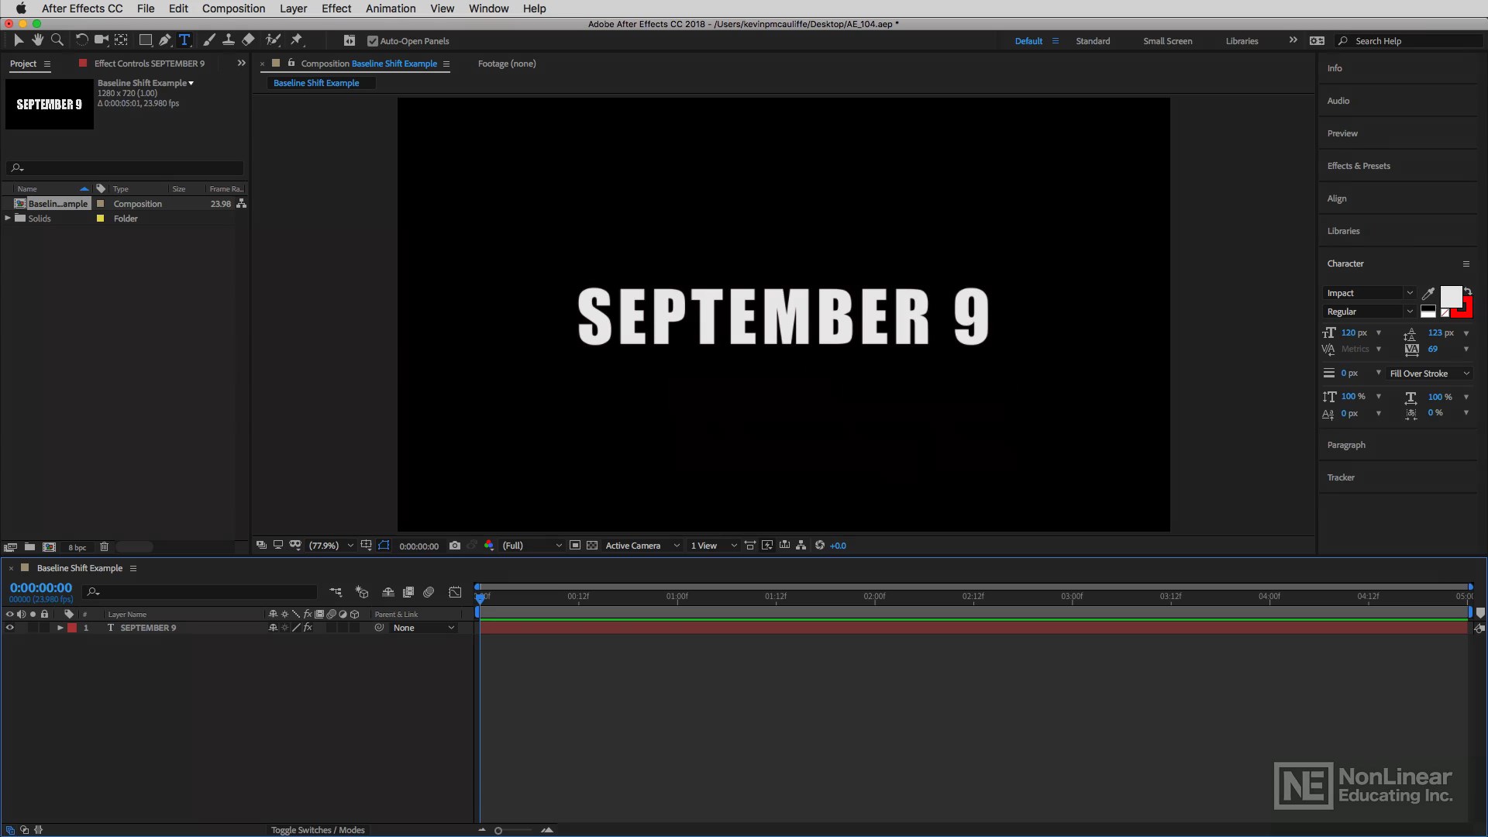Hide the SEPTEMBER 9 layer video
This screenshot has height=837, width=1488.
coord(10,629)
